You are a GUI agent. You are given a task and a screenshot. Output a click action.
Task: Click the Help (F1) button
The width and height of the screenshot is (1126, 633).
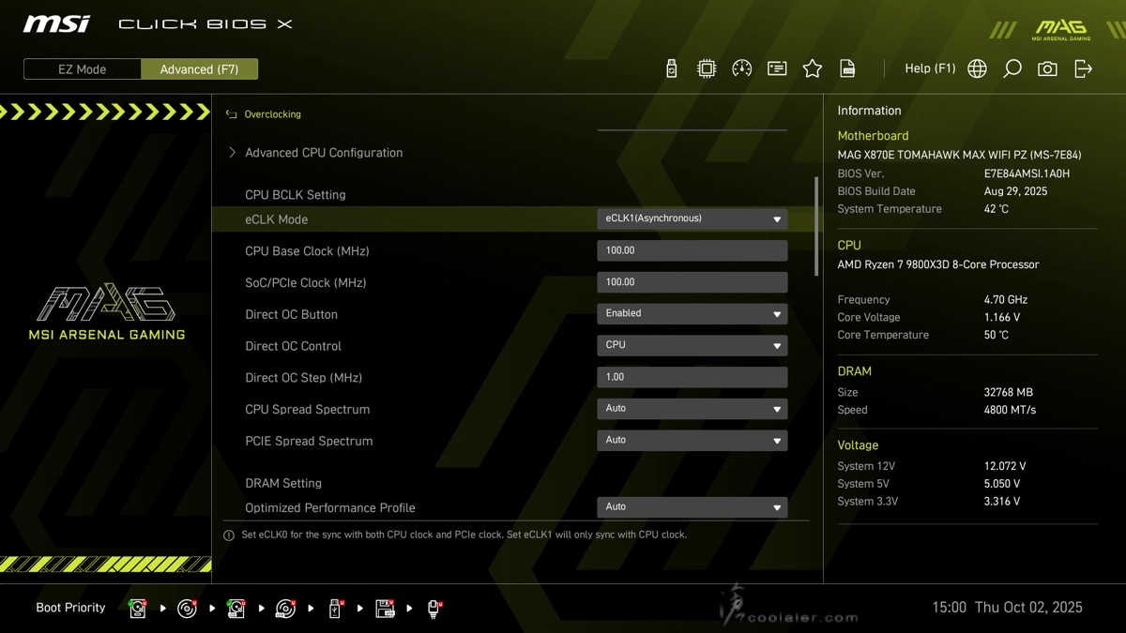coord(929,68)
